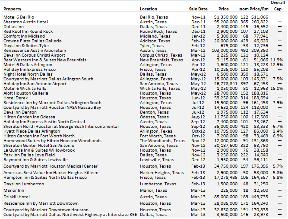Select the 11.9% cap rate cell
The width and height of the screenshot is (288, 219).
coord(277,60)
